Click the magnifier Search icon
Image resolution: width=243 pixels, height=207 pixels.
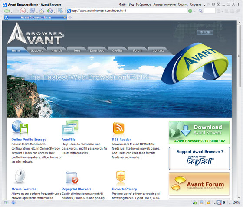[200, 11]
